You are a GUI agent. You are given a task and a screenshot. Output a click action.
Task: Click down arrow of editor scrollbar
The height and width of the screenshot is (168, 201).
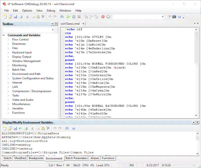(x=196, y=115)
